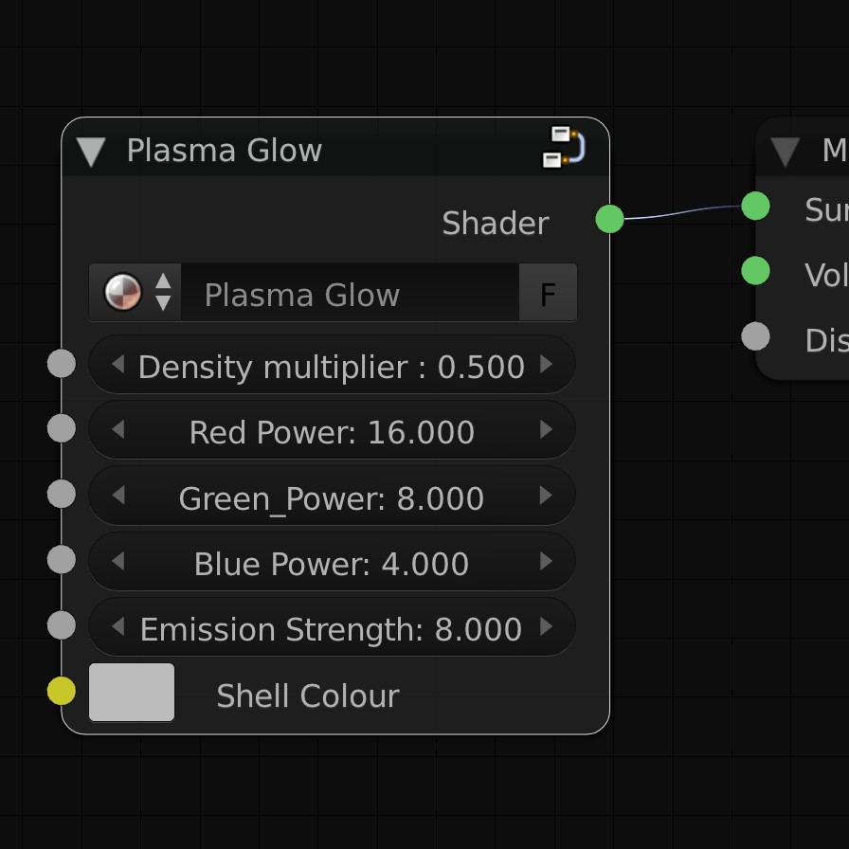Increase Blue Power using its right arrow
849x849 pixels.
click(547, 561)
